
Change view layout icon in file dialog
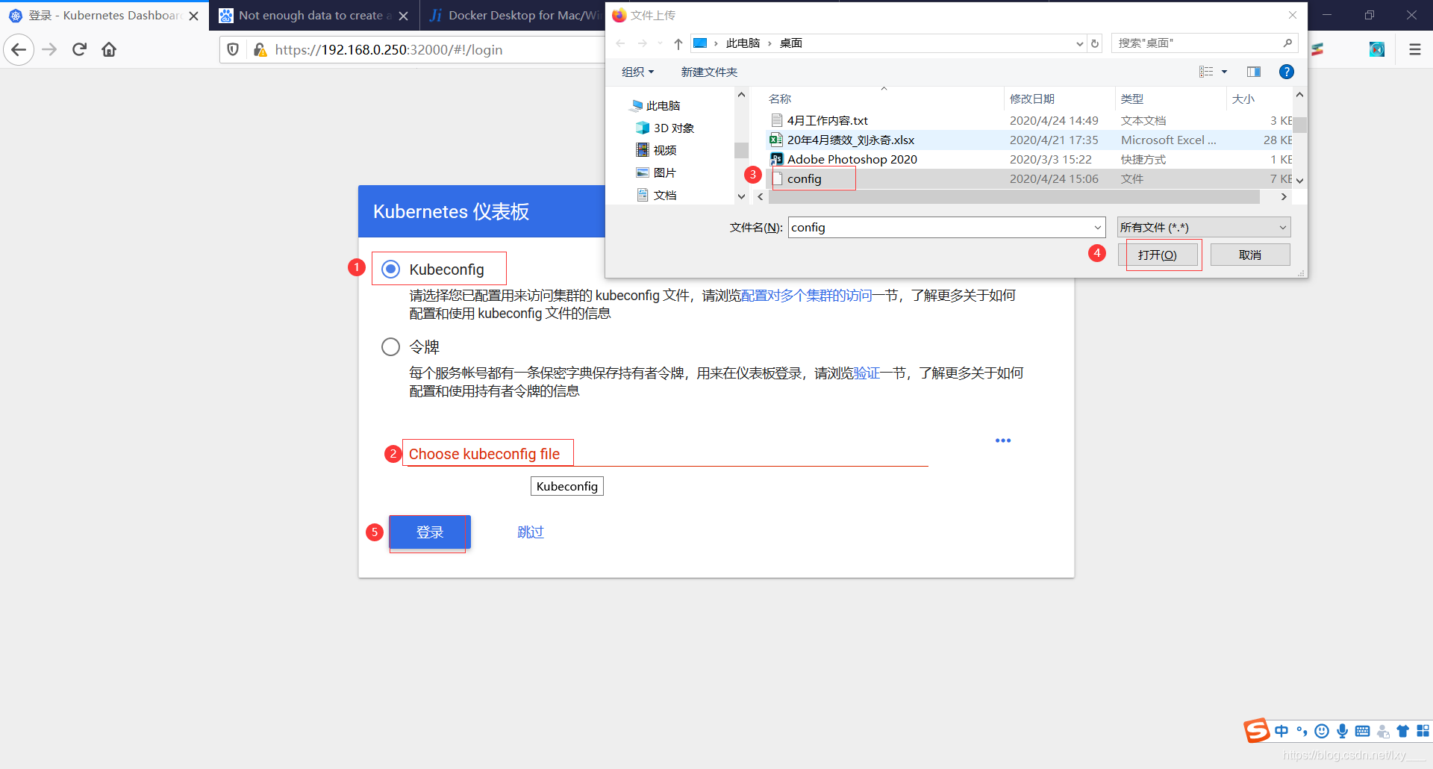pyautogui.click(x=1206, y=72)
